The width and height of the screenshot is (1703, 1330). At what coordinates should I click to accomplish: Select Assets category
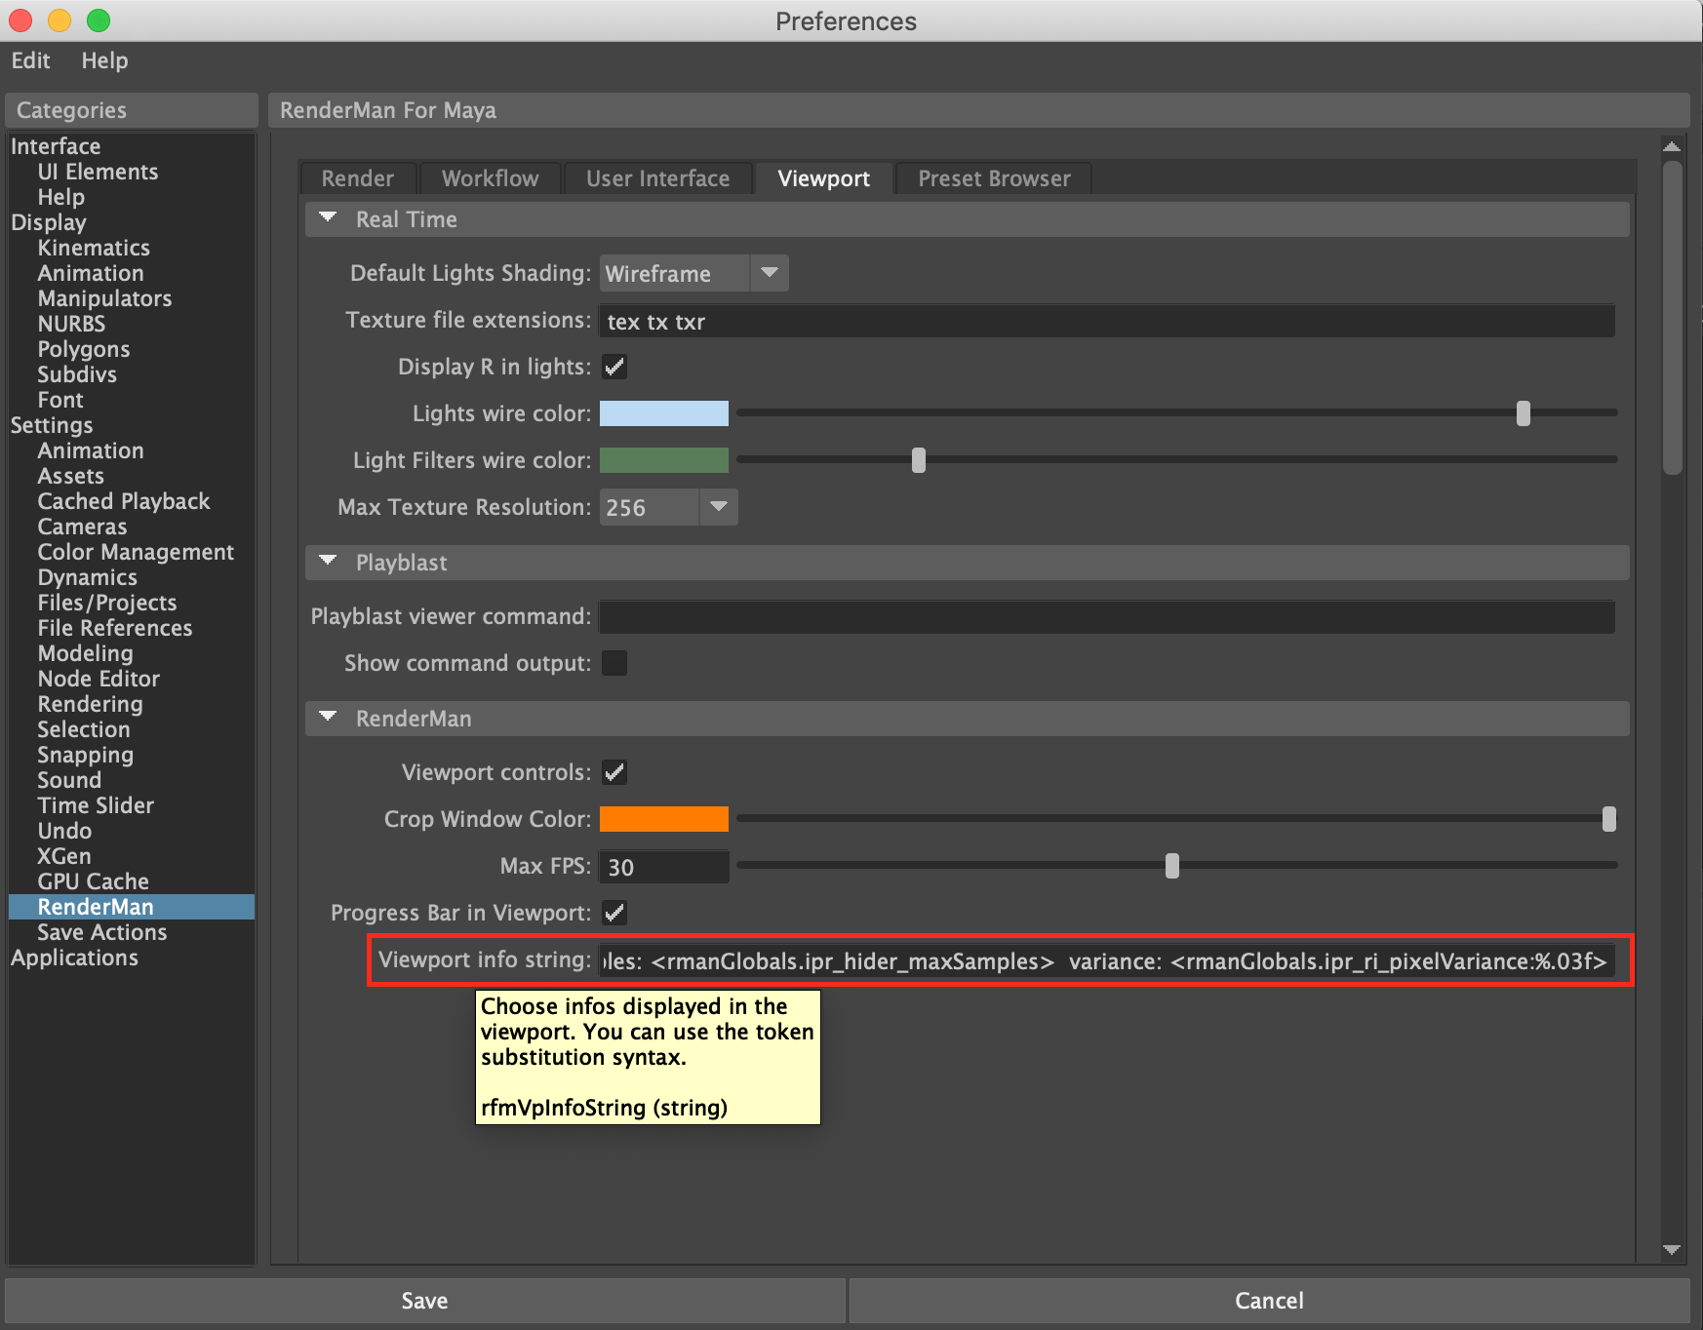click(71, 476)
